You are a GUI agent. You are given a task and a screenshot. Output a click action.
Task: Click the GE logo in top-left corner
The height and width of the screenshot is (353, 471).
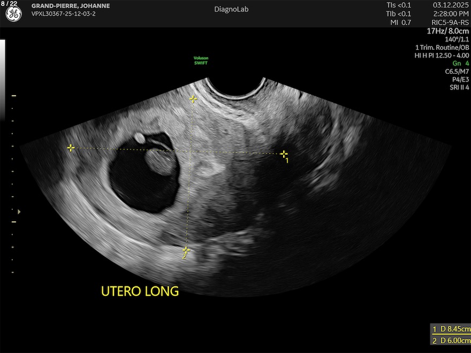[x=14, y=14]
